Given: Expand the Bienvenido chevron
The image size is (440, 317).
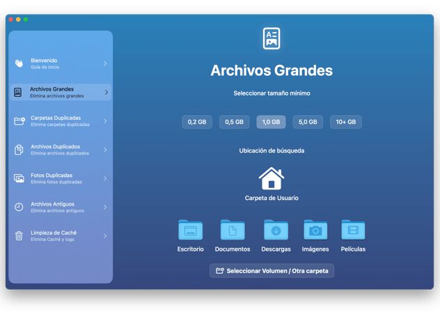Looking at the screenshot, I should pyautogui.click(x=105, y=63).
